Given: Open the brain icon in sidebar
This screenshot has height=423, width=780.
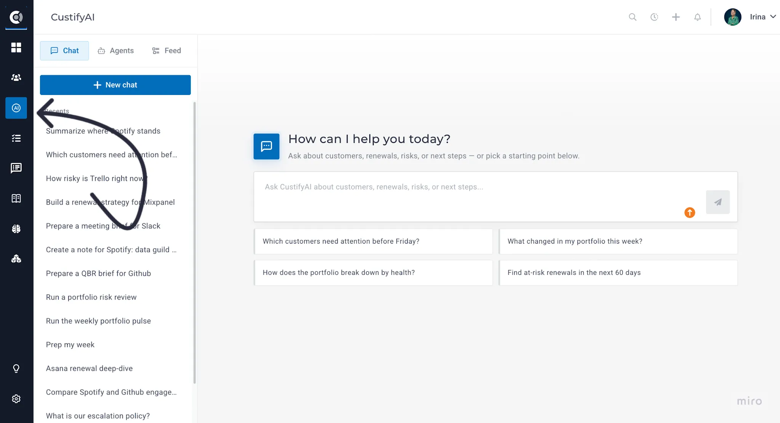Looking at the screenshot, I should coord(16,229).
